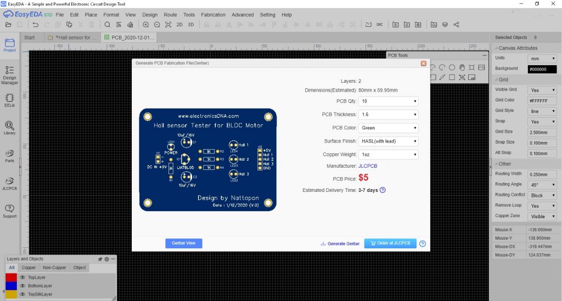Open the Grid Style dropdown

[x=542, y=111]
